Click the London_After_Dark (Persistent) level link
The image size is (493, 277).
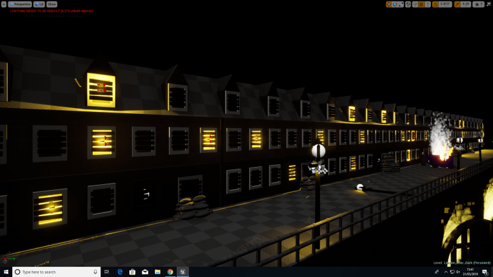click(x=467, y=263)
